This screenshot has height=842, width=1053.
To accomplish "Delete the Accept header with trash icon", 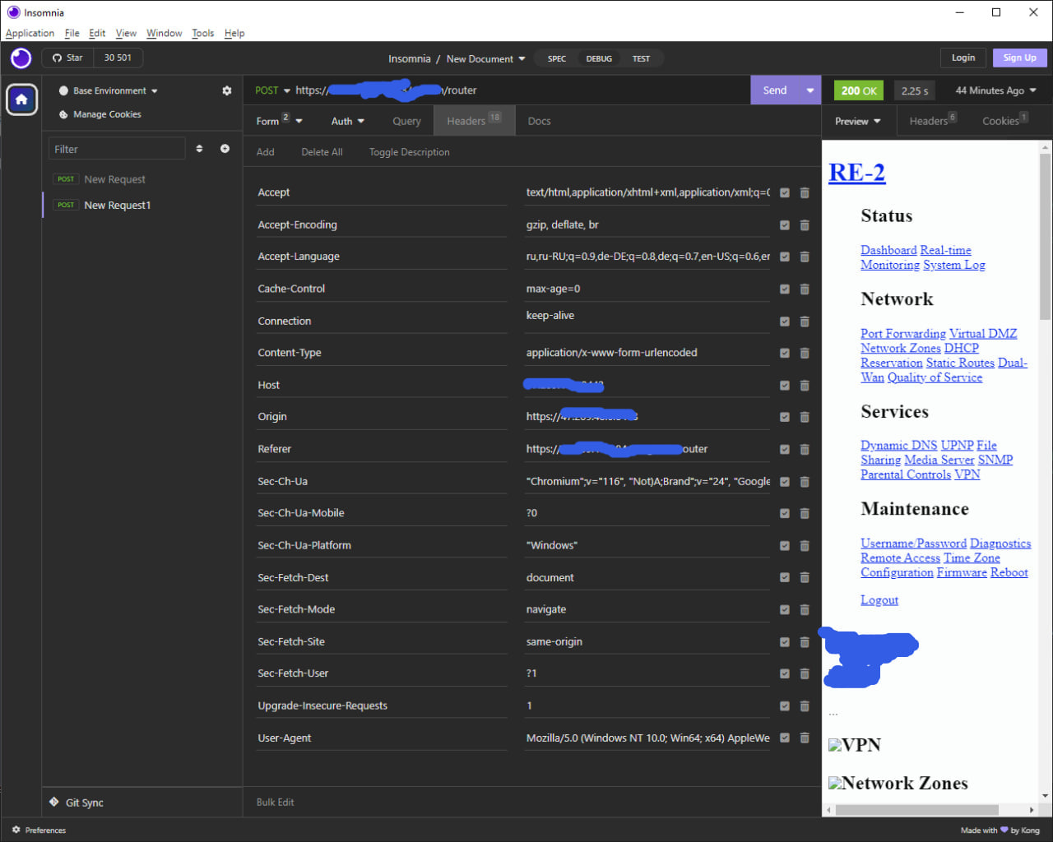I will 805,192.
